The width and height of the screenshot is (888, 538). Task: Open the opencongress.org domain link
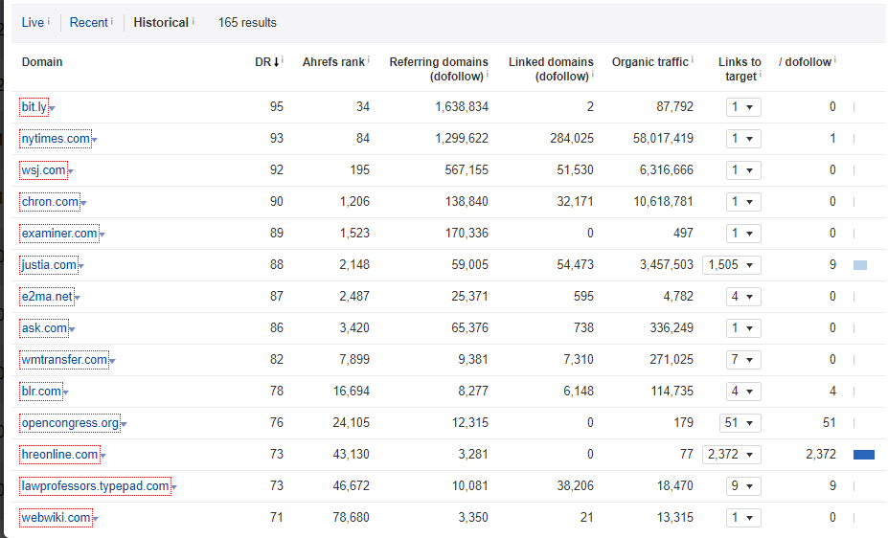(70, 423)
